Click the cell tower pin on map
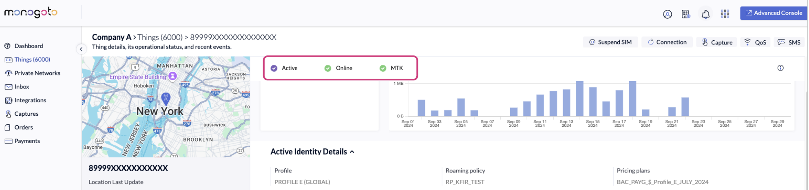Screen dimensions: 809x190 166,98
